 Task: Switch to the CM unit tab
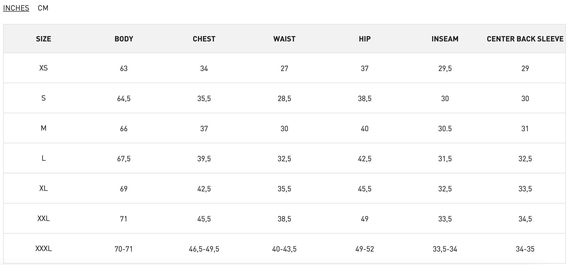pyautogui.click(x=43, y=8)
